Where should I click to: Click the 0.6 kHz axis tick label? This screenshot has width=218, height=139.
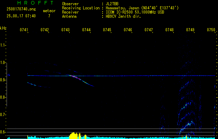tap(3, 132)
